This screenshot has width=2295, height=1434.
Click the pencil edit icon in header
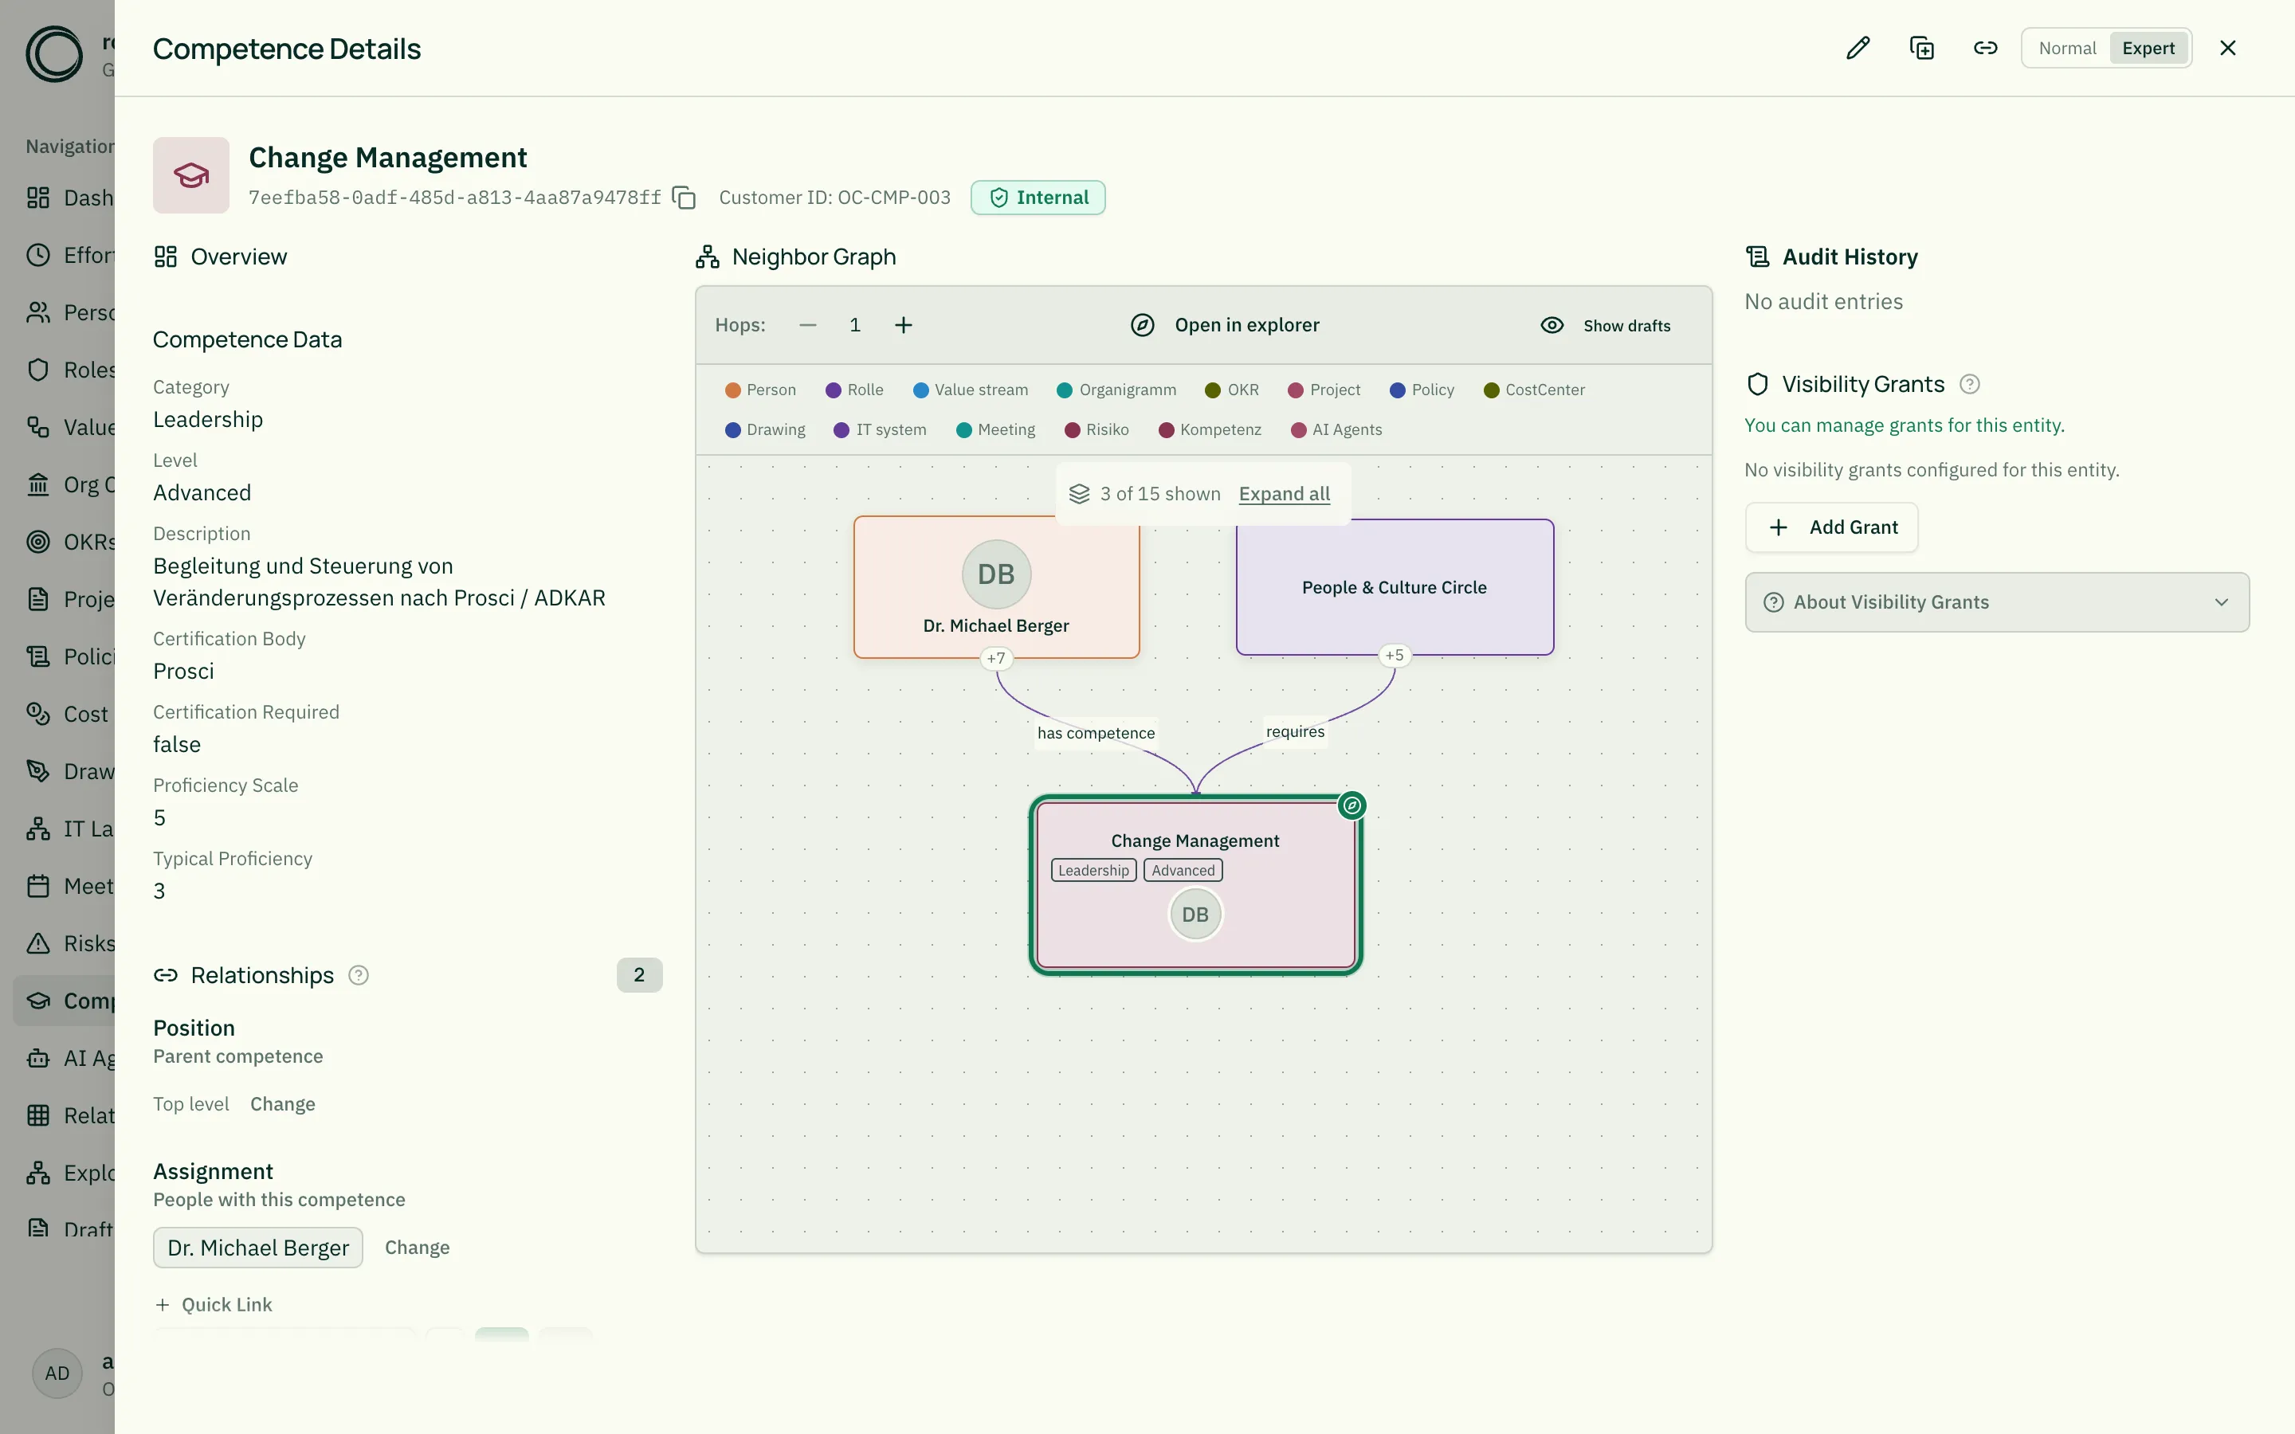(1858, 49)
